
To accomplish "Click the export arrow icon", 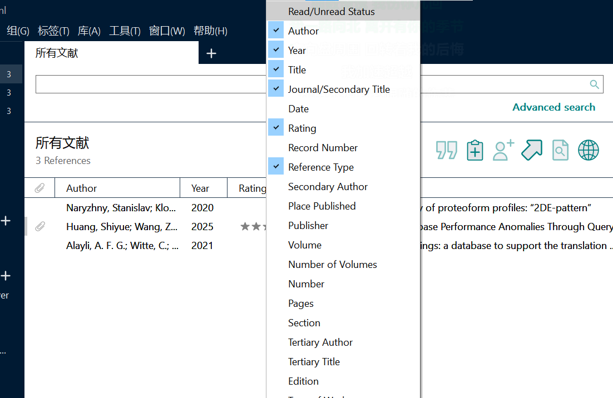I will pos(532,151).
